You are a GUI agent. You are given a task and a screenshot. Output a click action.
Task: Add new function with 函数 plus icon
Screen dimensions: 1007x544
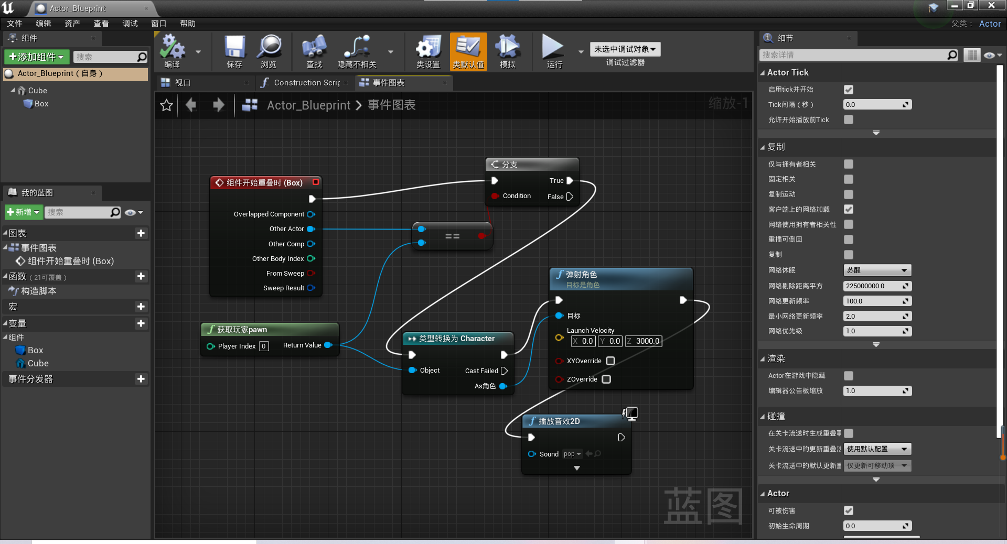tap(141, 276)
